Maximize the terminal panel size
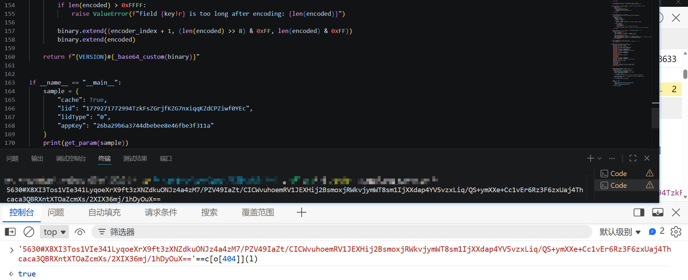Image resolution: width=688 pixels, height=280 pixels. [633, 158]
